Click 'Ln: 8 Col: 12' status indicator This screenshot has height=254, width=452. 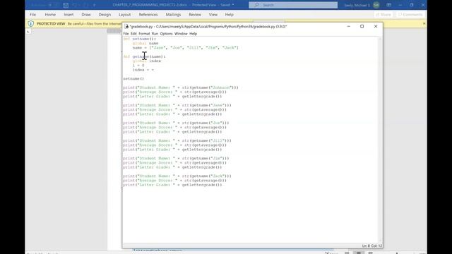pyautogui.click(x=372, y=246)
